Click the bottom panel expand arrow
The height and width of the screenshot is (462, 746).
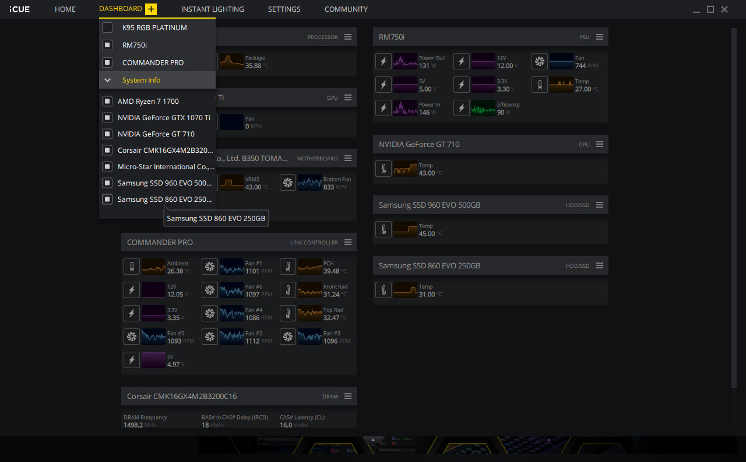coord(372,439)
